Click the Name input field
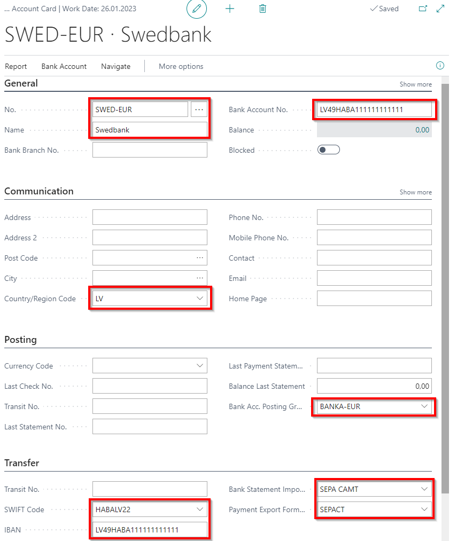The image size is (457, 541). (x=150, y=130)
